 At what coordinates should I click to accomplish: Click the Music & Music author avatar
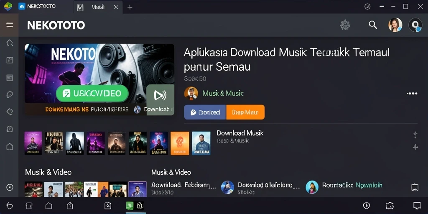(x=191, y=93)
